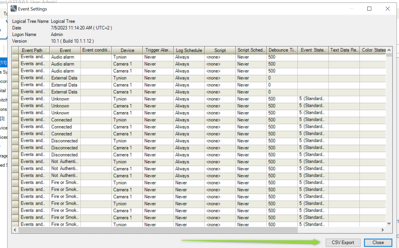Click the Event Settings wrench icon in title bar
The width and height of the screenshot is (399, 248).
13,9
